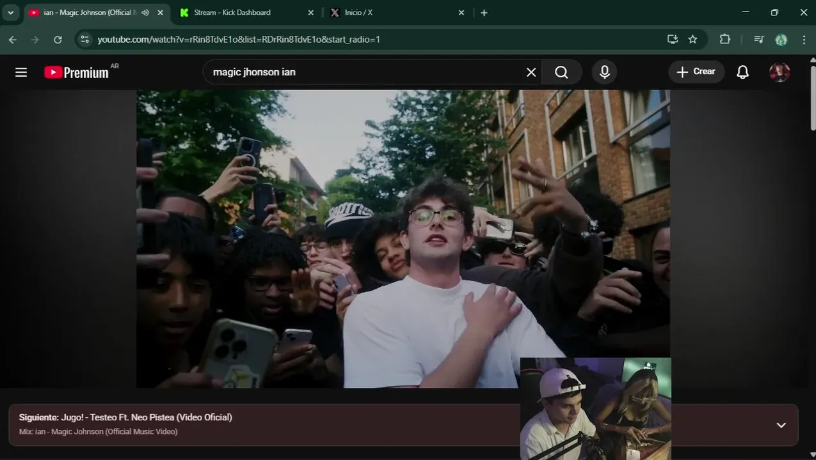The width and height of the screenshot is (816, 460).
Task: Open Chrome profile avatar
Action: click(x=781, y=40)
